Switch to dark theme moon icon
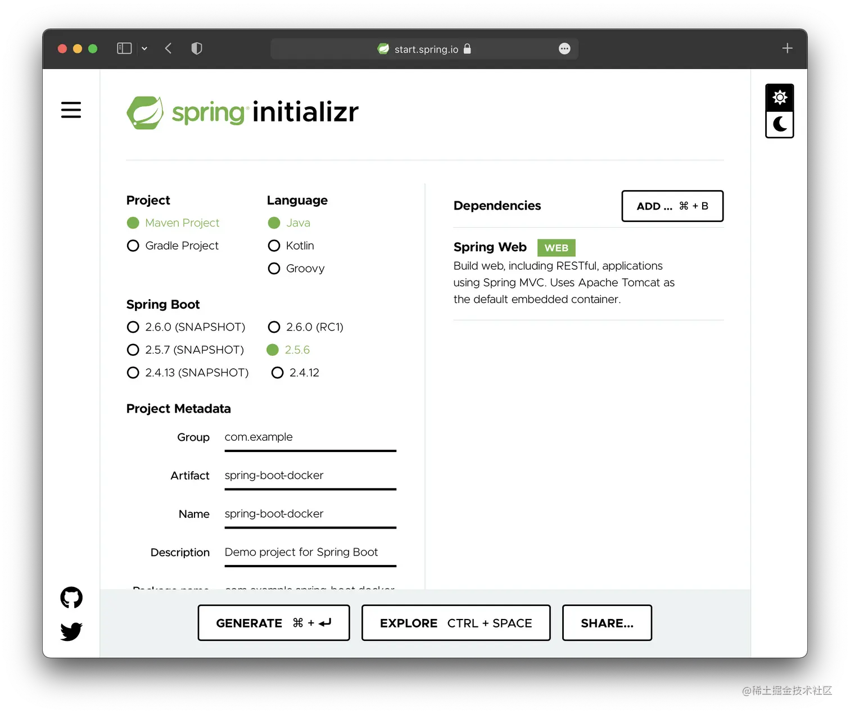The image size is (850, 714). [780, 124]
